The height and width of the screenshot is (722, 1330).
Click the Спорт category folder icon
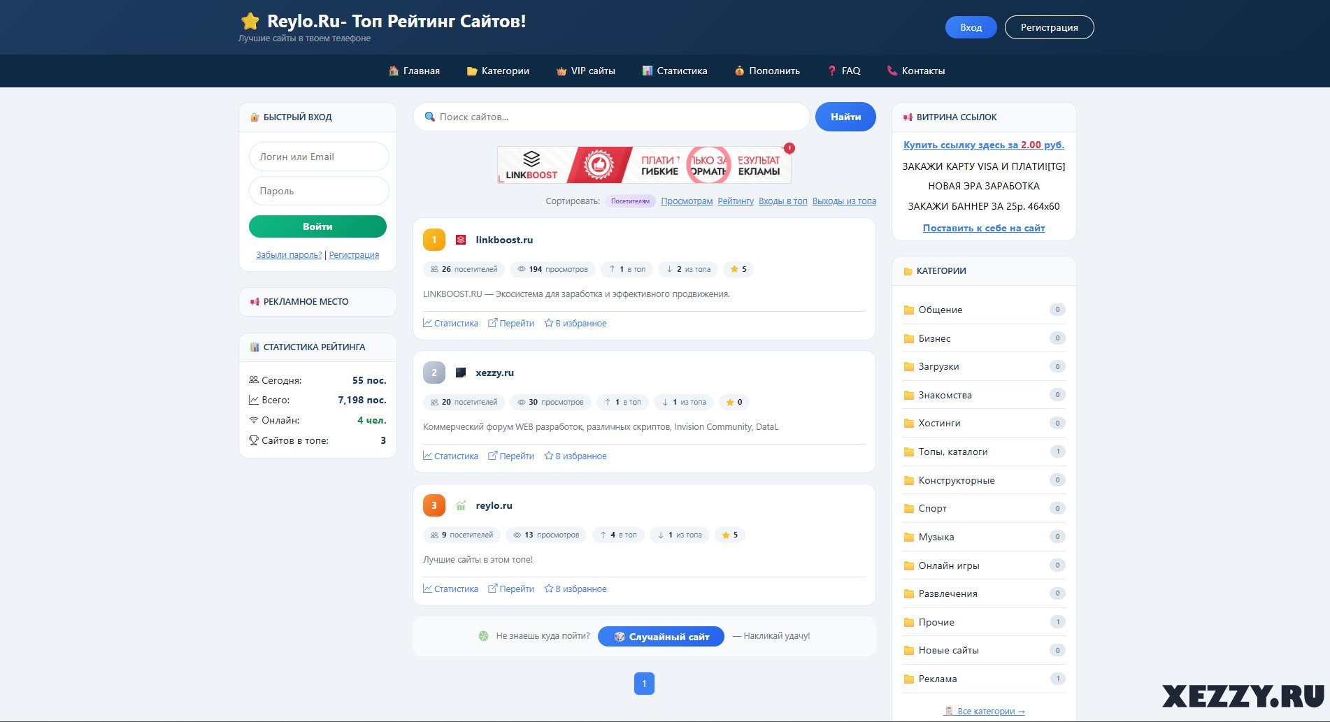click(909, 508)
